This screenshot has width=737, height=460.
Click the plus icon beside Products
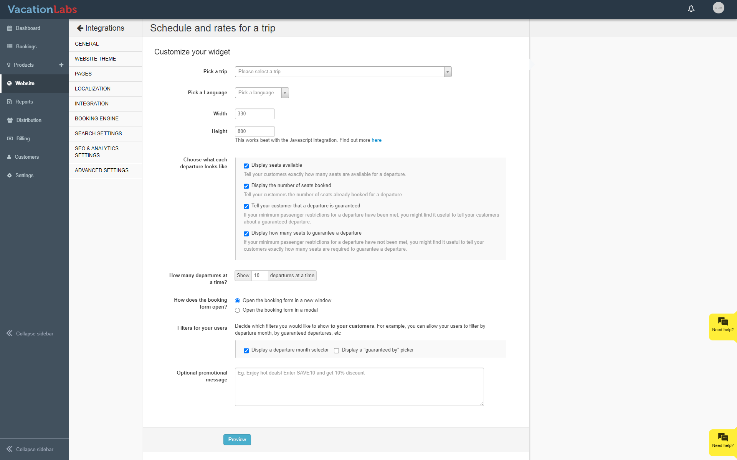(61, 65)
